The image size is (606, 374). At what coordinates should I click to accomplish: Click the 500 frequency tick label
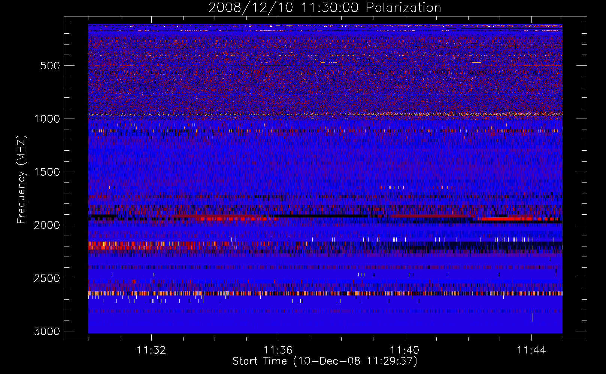tap(50, 66)
